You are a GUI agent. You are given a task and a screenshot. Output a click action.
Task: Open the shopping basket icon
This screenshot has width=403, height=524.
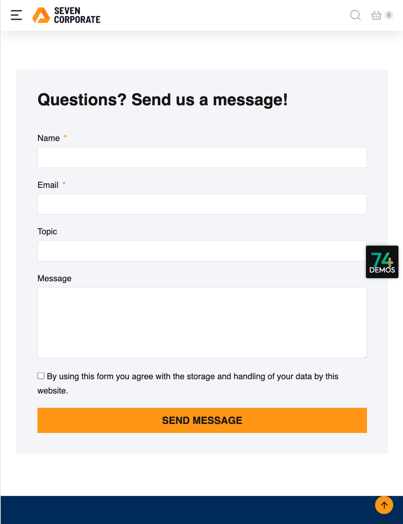376,15
